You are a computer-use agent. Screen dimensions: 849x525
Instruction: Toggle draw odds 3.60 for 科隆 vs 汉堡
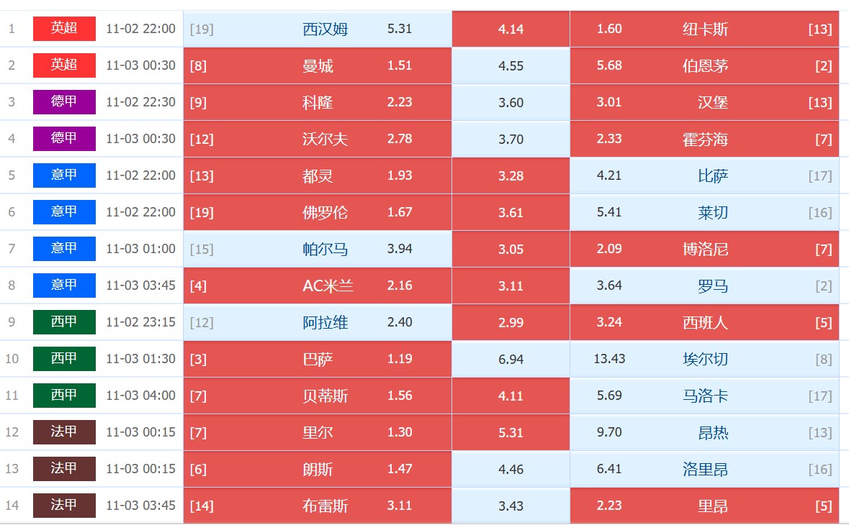click(x=511, y=102)
